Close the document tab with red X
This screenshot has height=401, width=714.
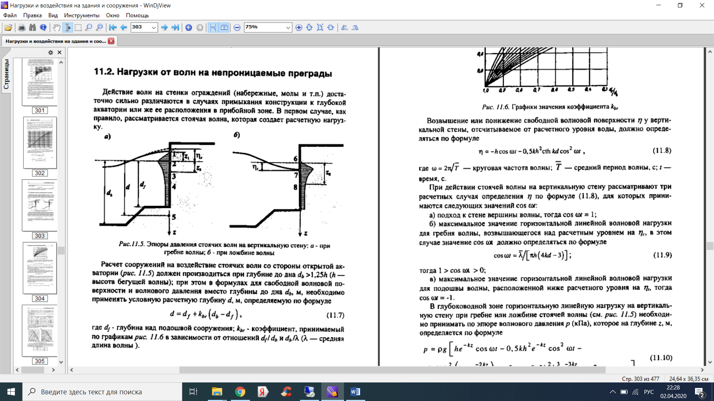click(111, 41)
